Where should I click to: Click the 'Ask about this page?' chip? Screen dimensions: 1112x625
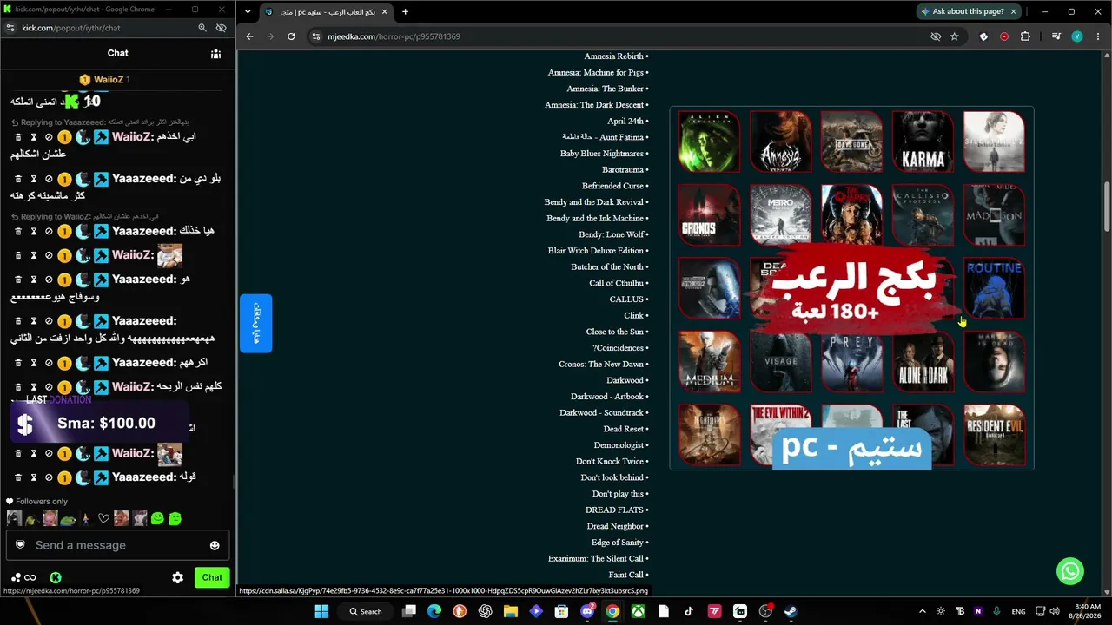tap(963, 11)
